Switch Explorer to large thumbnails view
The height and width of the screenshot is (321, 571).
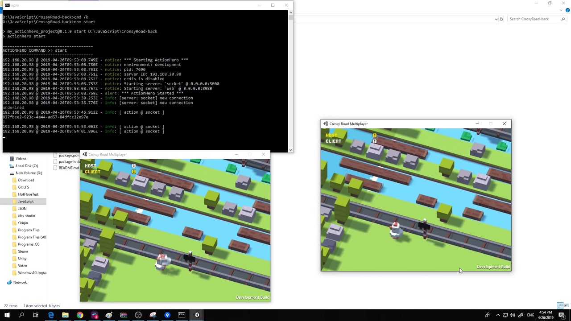(566, 306)
